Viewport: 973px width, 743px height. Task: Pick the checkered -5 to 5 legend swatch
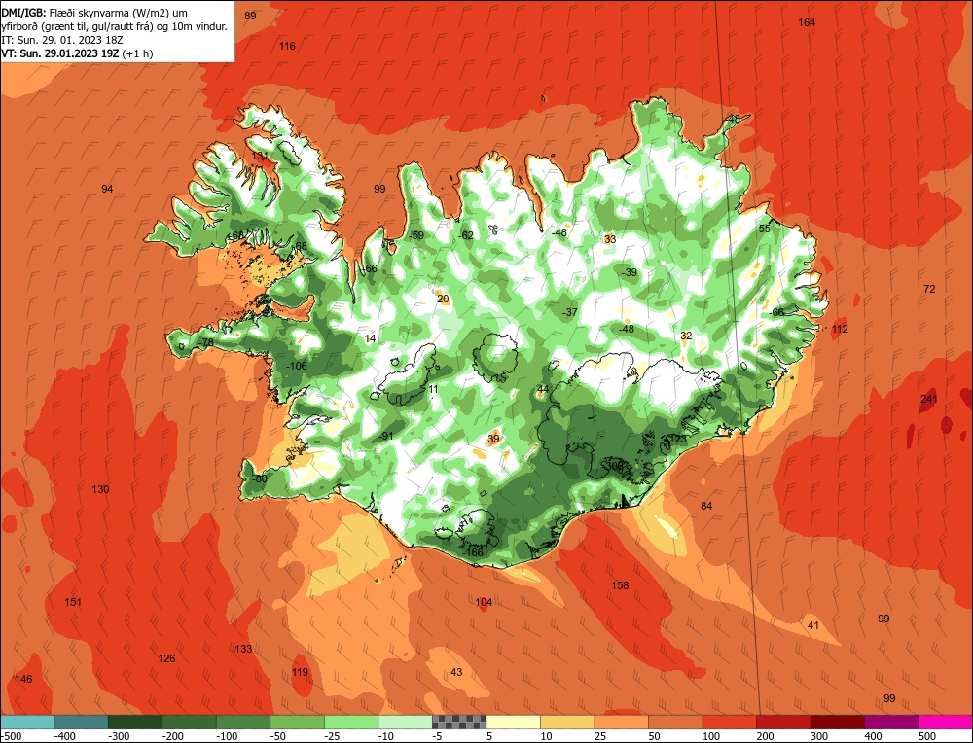point(459,722)
